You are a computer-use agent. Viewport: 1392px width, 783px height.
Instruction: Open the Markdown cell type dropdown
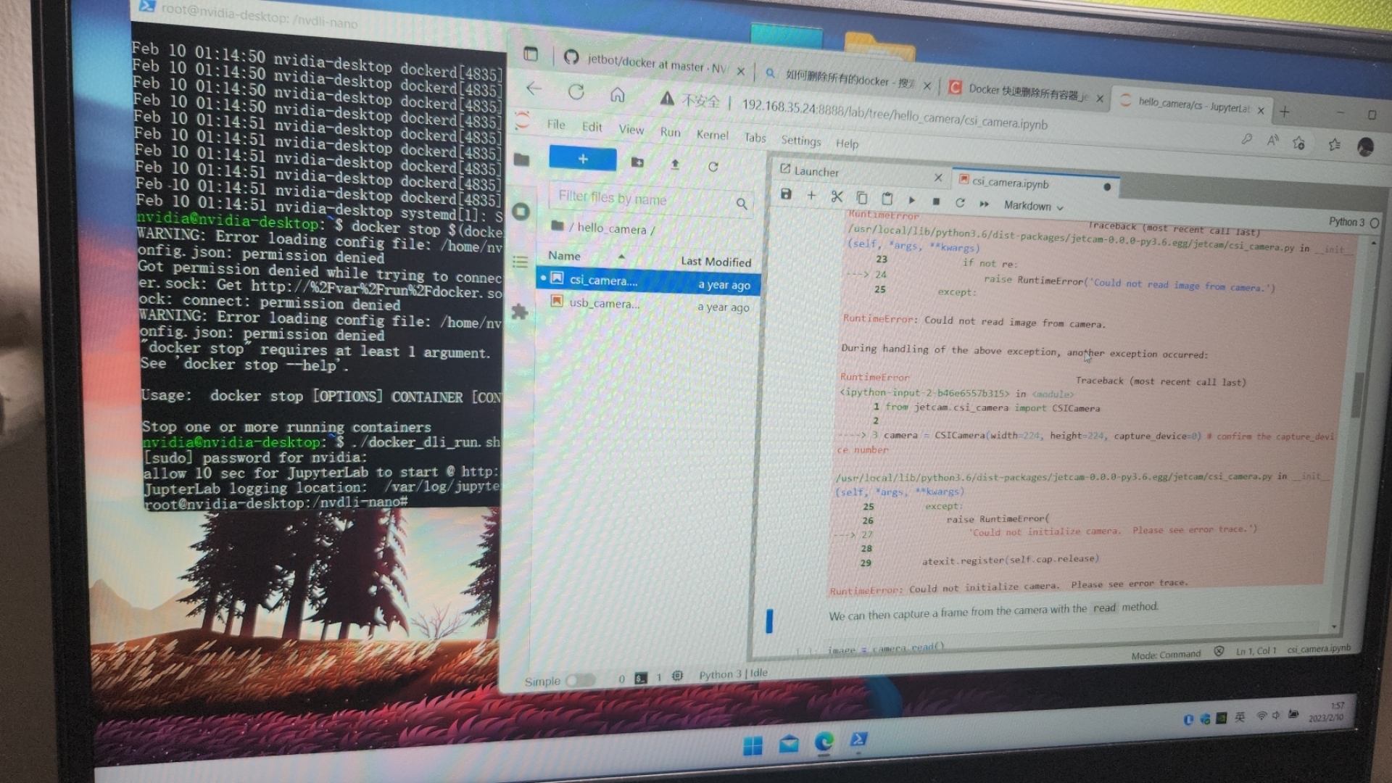pos(1032,206)
